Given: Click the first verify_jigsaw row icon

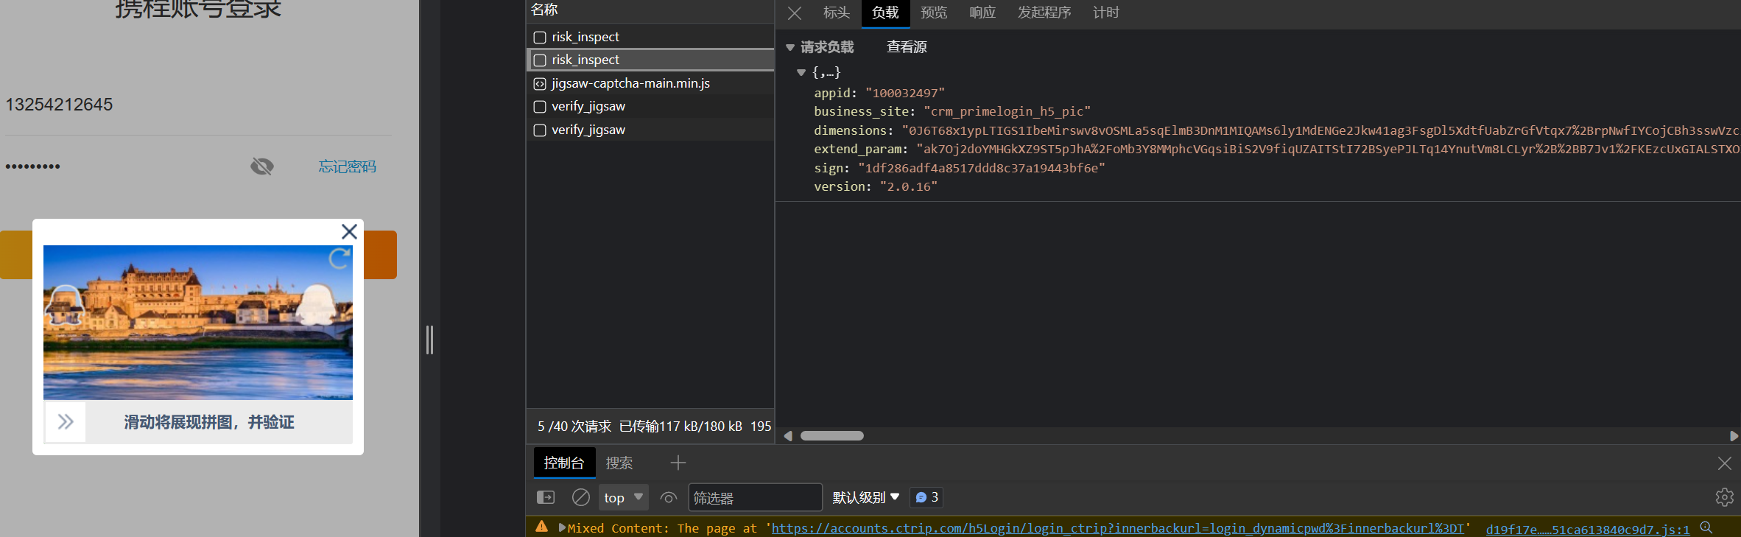Looking at the screenshot, I should [x=540, y=107].
